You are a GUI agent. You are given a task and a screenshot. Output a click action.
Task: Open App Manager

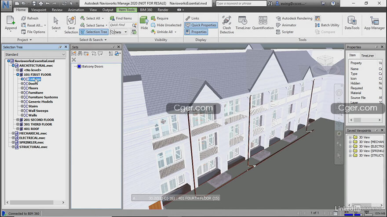374,23
